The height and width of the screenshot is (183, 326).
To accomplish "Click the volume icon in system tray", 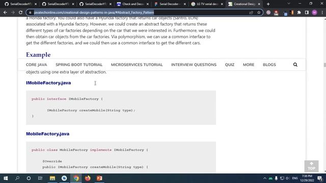I will [x=287, y=178].
